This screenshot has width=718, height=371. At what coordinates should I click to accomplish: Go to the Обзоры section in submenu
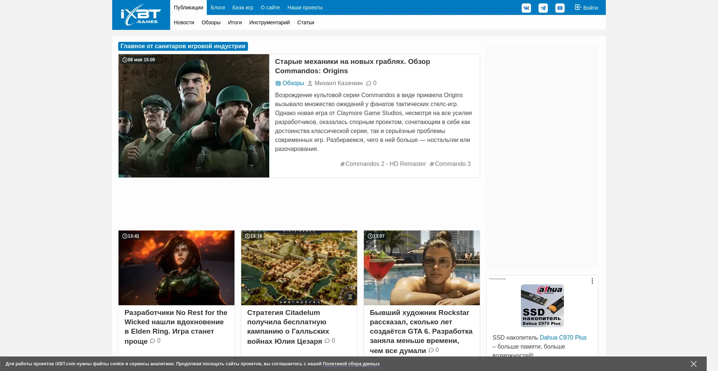pos(211,22)
